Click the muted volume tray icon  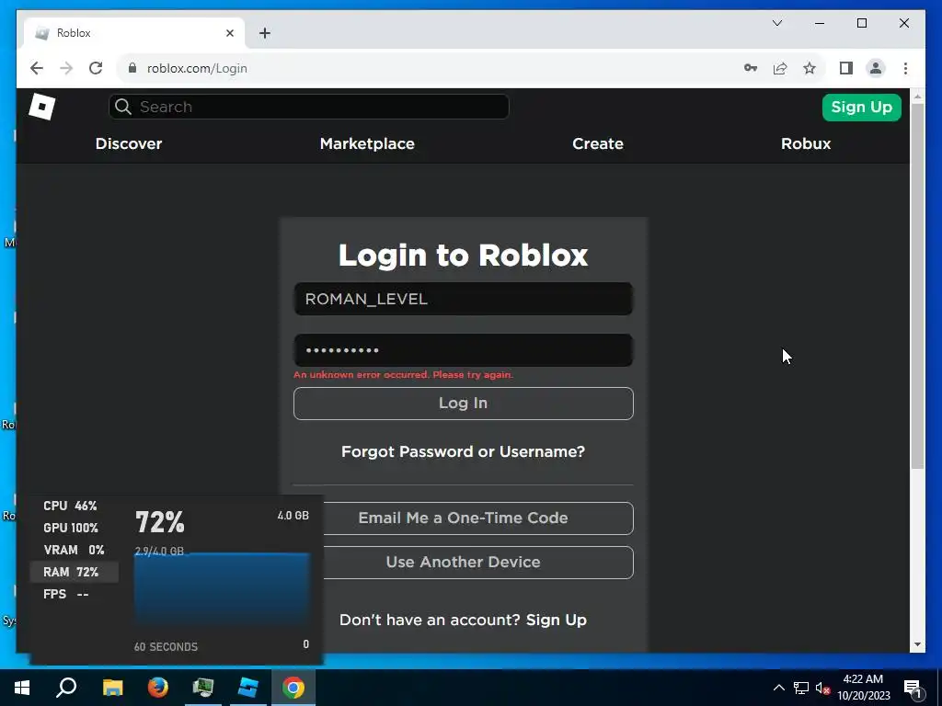click(822, 689)
